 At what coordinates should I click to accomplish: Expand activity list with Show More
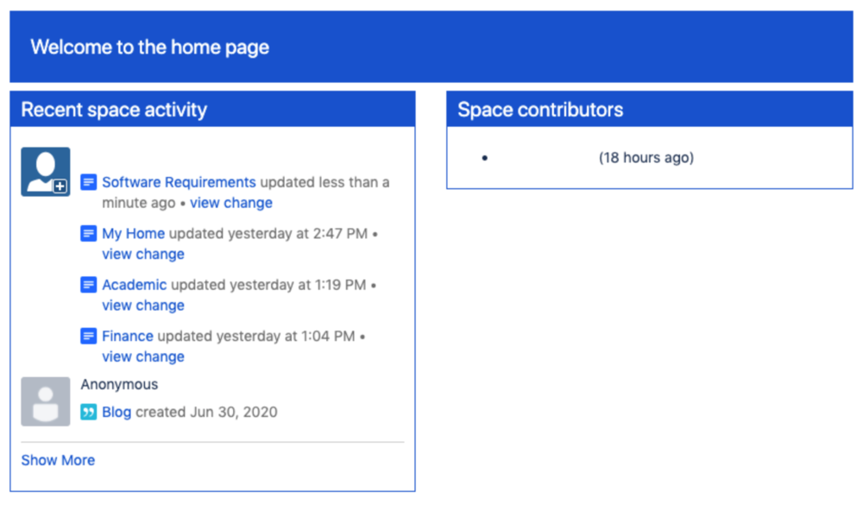[x=58, y=460]
